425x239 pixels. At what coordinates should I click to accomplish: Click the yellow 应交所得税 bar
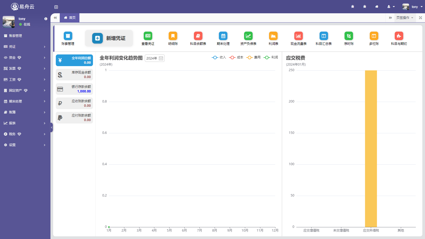371,149
